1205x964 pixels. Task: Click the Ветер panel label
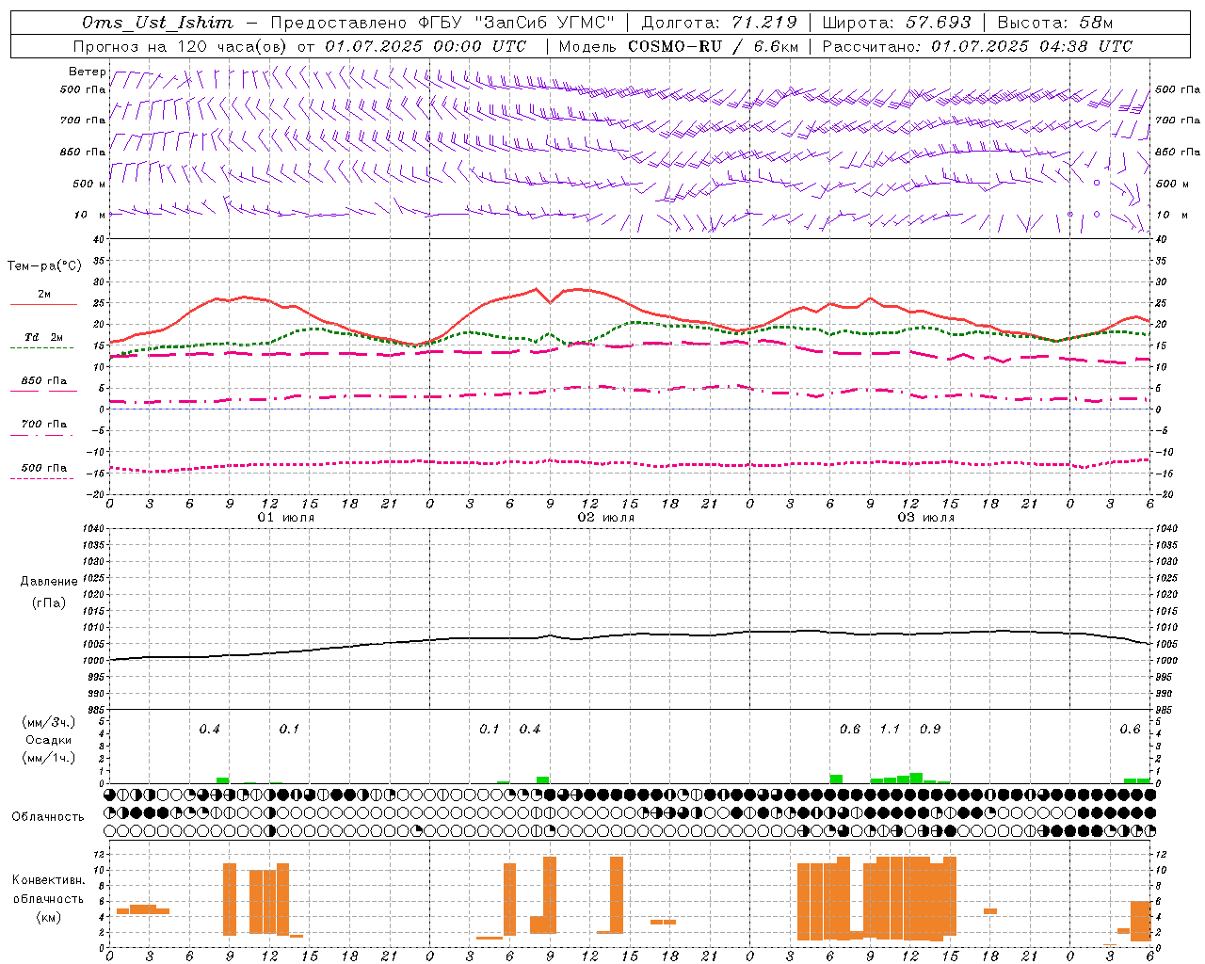point(88,72)
